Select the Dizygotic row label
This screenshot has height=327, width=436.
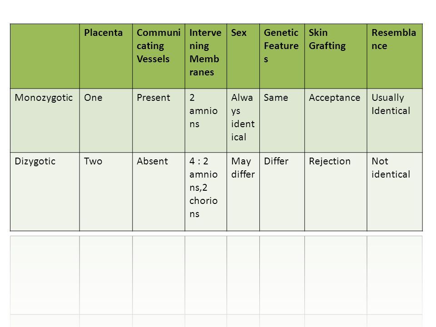(45, 192)
